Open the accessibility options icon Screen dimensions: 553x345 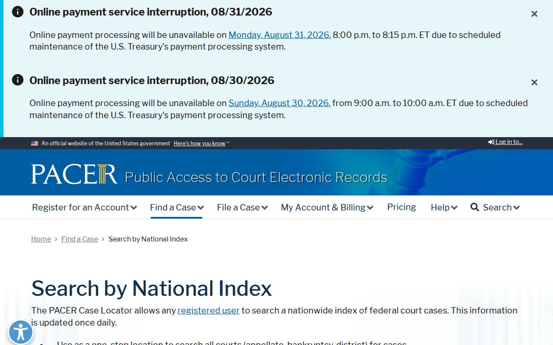pyautogui.click(x=20, y=332)
